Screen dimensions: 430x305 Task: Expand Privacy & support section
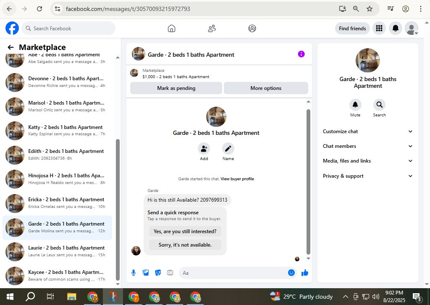coord(367,176)
